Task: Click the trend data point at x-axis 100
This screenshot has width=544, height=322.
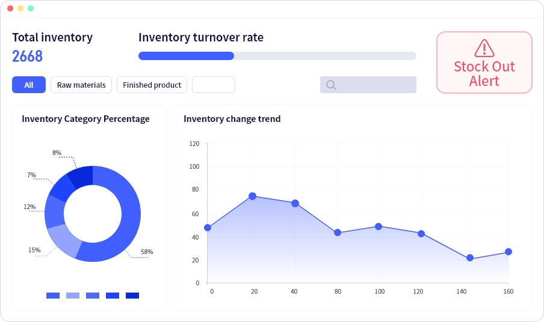Action: pyautogui.click(x=379, y=226)
